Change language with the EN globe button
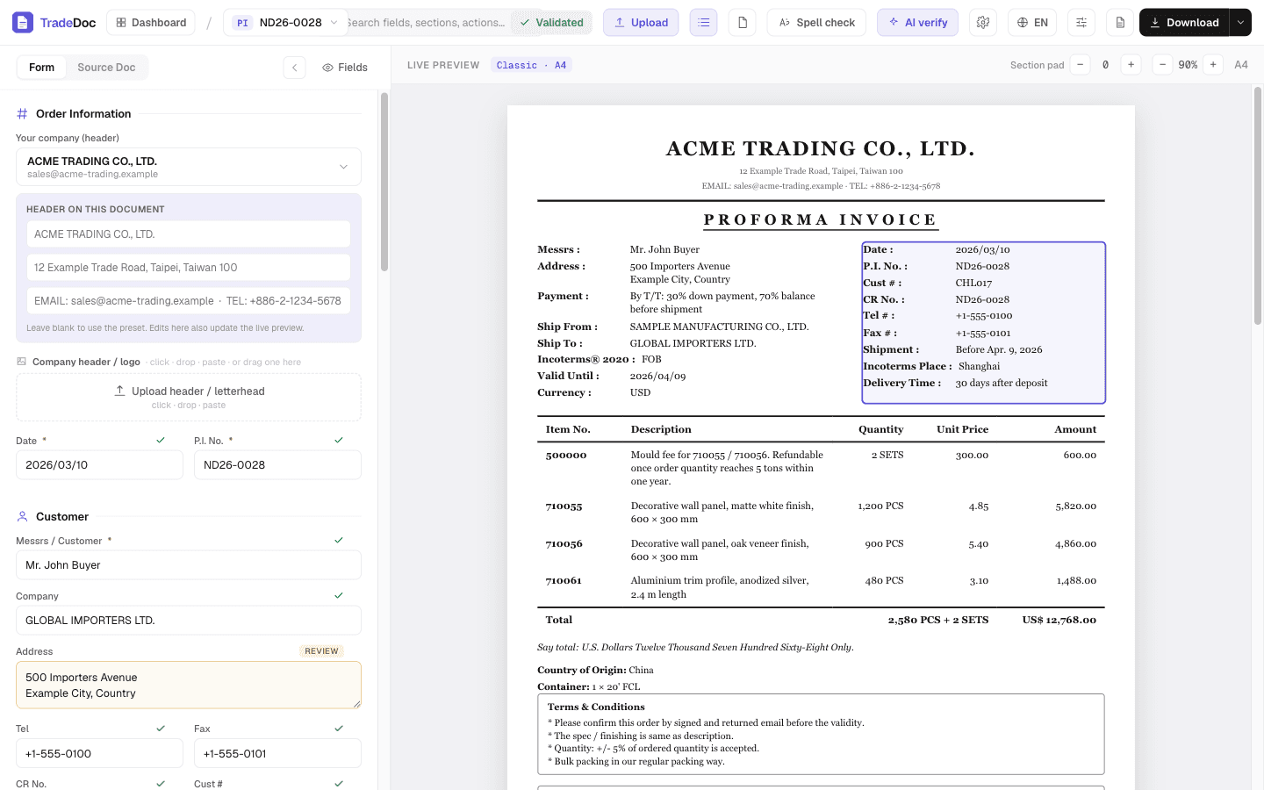 point(1032,23)
